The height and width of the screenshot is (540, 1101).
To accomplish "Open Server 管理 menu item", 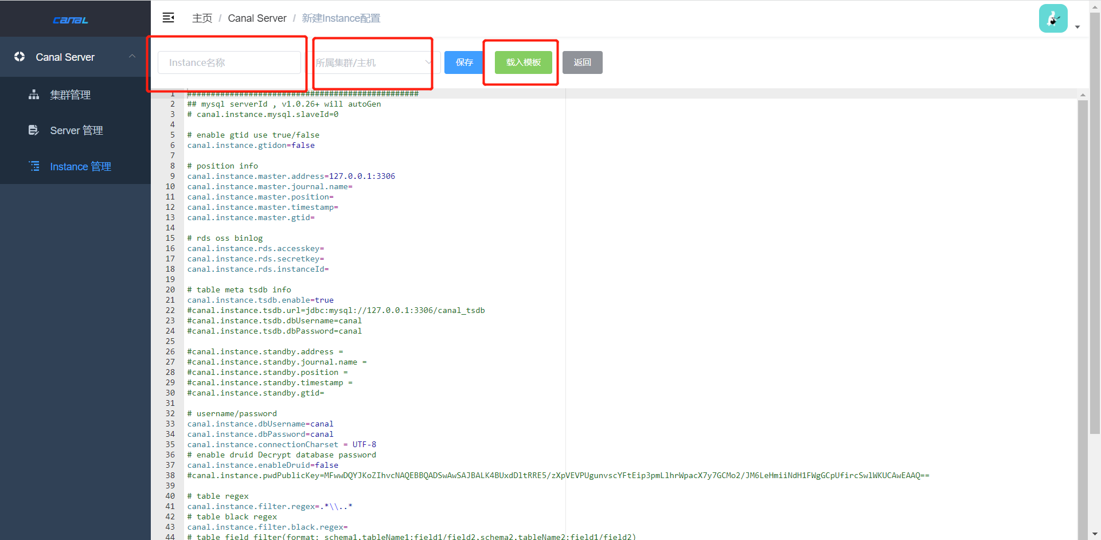I will click(x=75, y=130).
